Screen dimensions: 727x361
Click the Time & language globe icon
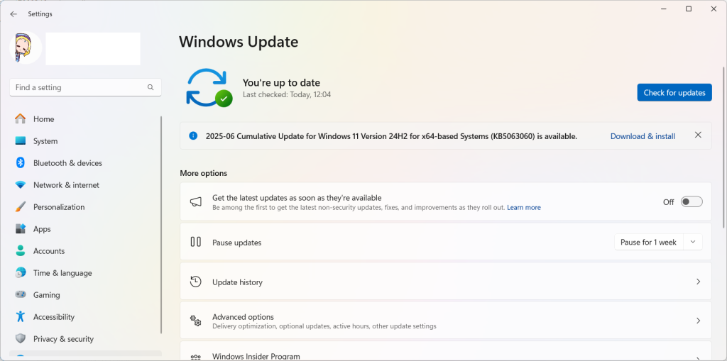pyautogui.click(x=21, y=273)
